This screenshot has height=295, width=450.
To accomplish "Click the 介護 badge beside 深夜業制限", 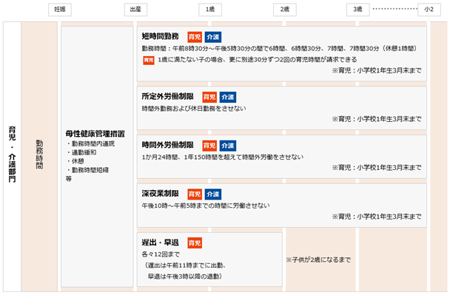I will click(213, 194).
